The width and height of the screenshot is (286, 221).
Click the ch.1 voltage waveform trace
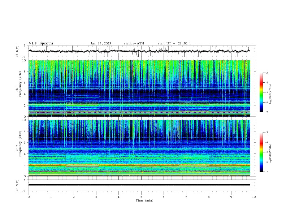139,51
